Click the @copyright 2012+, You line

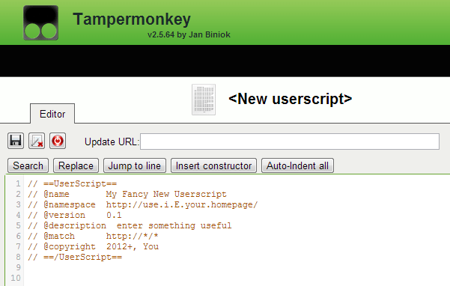click(94, 246)
